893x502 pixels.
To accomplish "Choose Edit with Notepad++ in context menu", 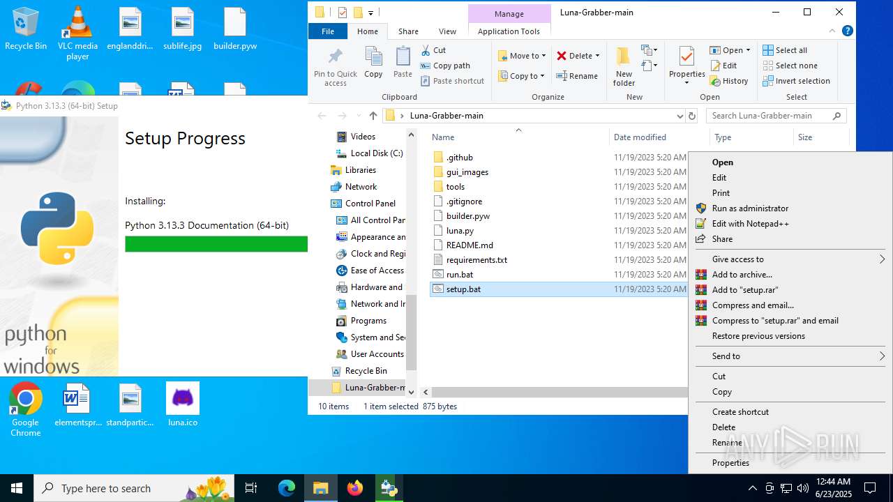I will (x=750, y=224).
